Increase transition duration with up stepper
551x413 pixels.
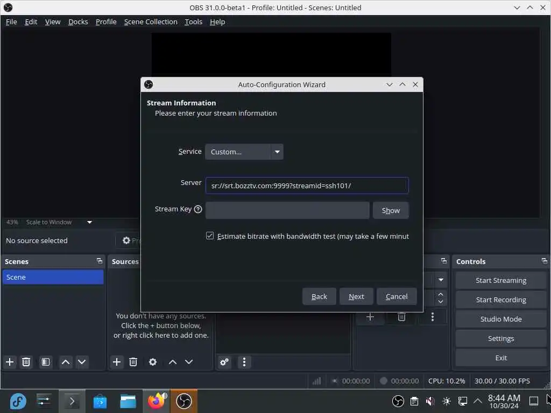coord(441,294)
